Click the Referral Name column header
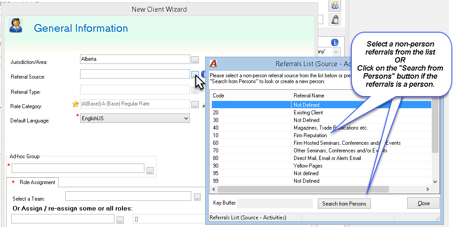 click(x=361, y=96)
